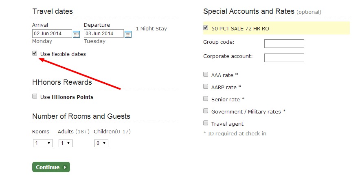Open the Adults count dropdown
The image size is (360, 182).
coord(65,143)
